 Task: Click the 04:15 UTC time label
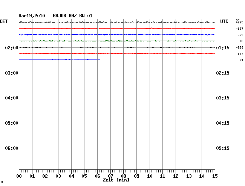pyautogui.click(x=223, y=123)
